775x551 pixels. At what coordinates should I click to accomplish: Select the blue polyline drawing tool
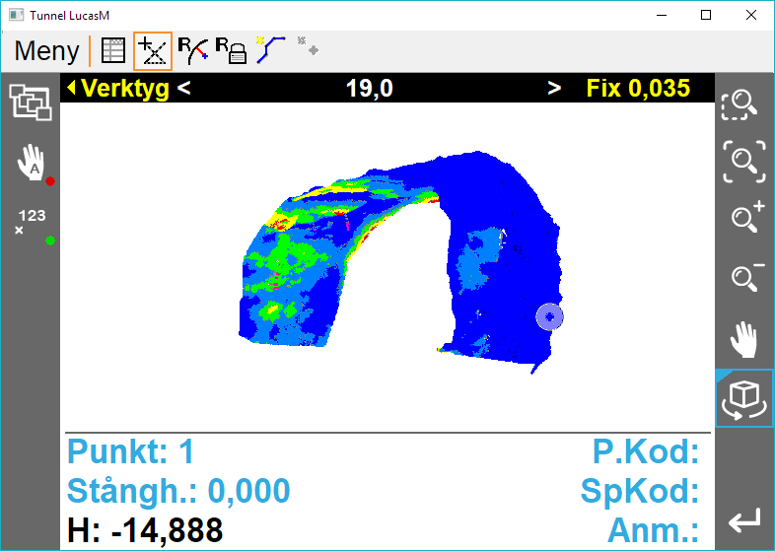click(x=270, y=50)
